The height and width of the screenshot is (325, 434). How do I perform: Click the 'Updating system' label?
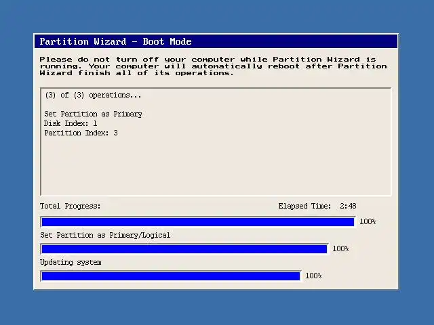click(71, 262)
